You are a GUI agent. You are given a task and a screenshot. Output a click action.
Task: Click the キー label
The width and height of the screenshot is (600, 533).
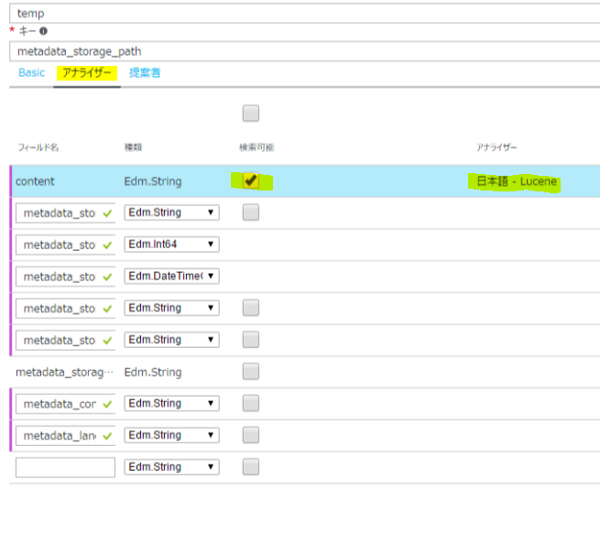tap(27, 31)
